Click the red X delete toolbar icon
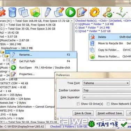Image resolution: width=131 pixels, height=131 pixels. click(2, 12)
